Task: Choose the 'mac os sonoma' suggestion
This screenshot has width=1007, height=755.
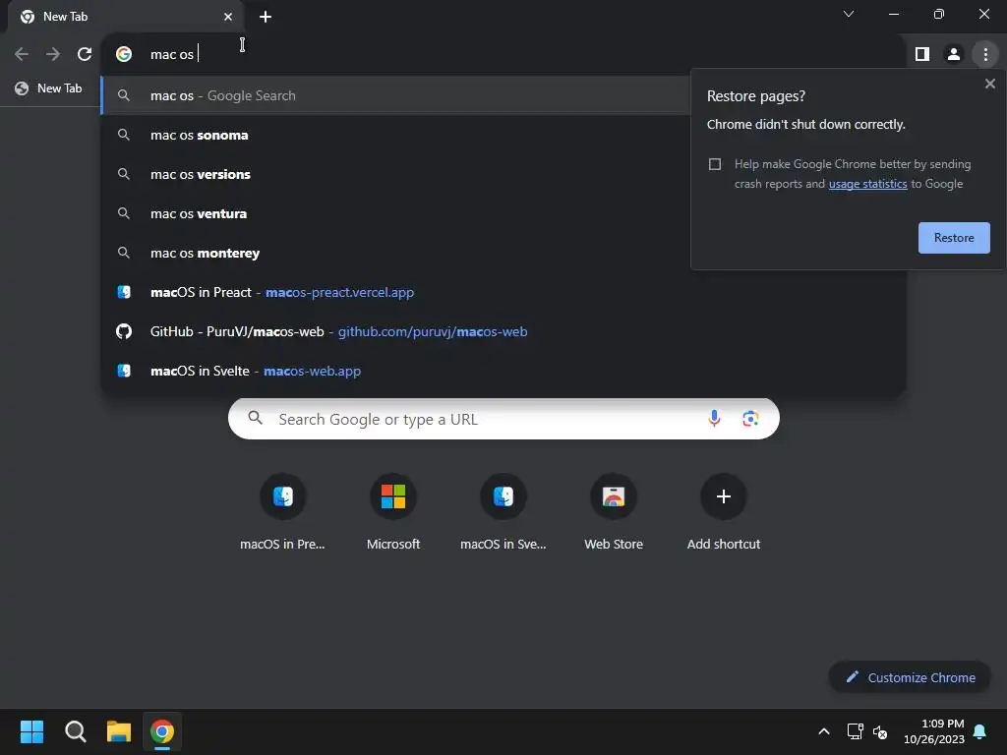Action: point(395,135)
